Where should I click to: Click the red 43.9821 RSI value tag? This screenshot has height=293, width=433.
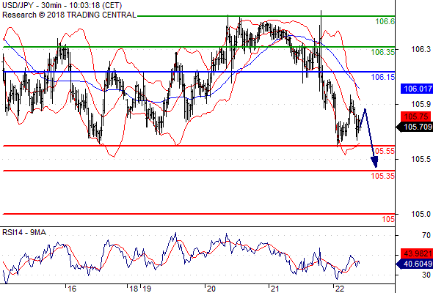click(x=417, y=253)
